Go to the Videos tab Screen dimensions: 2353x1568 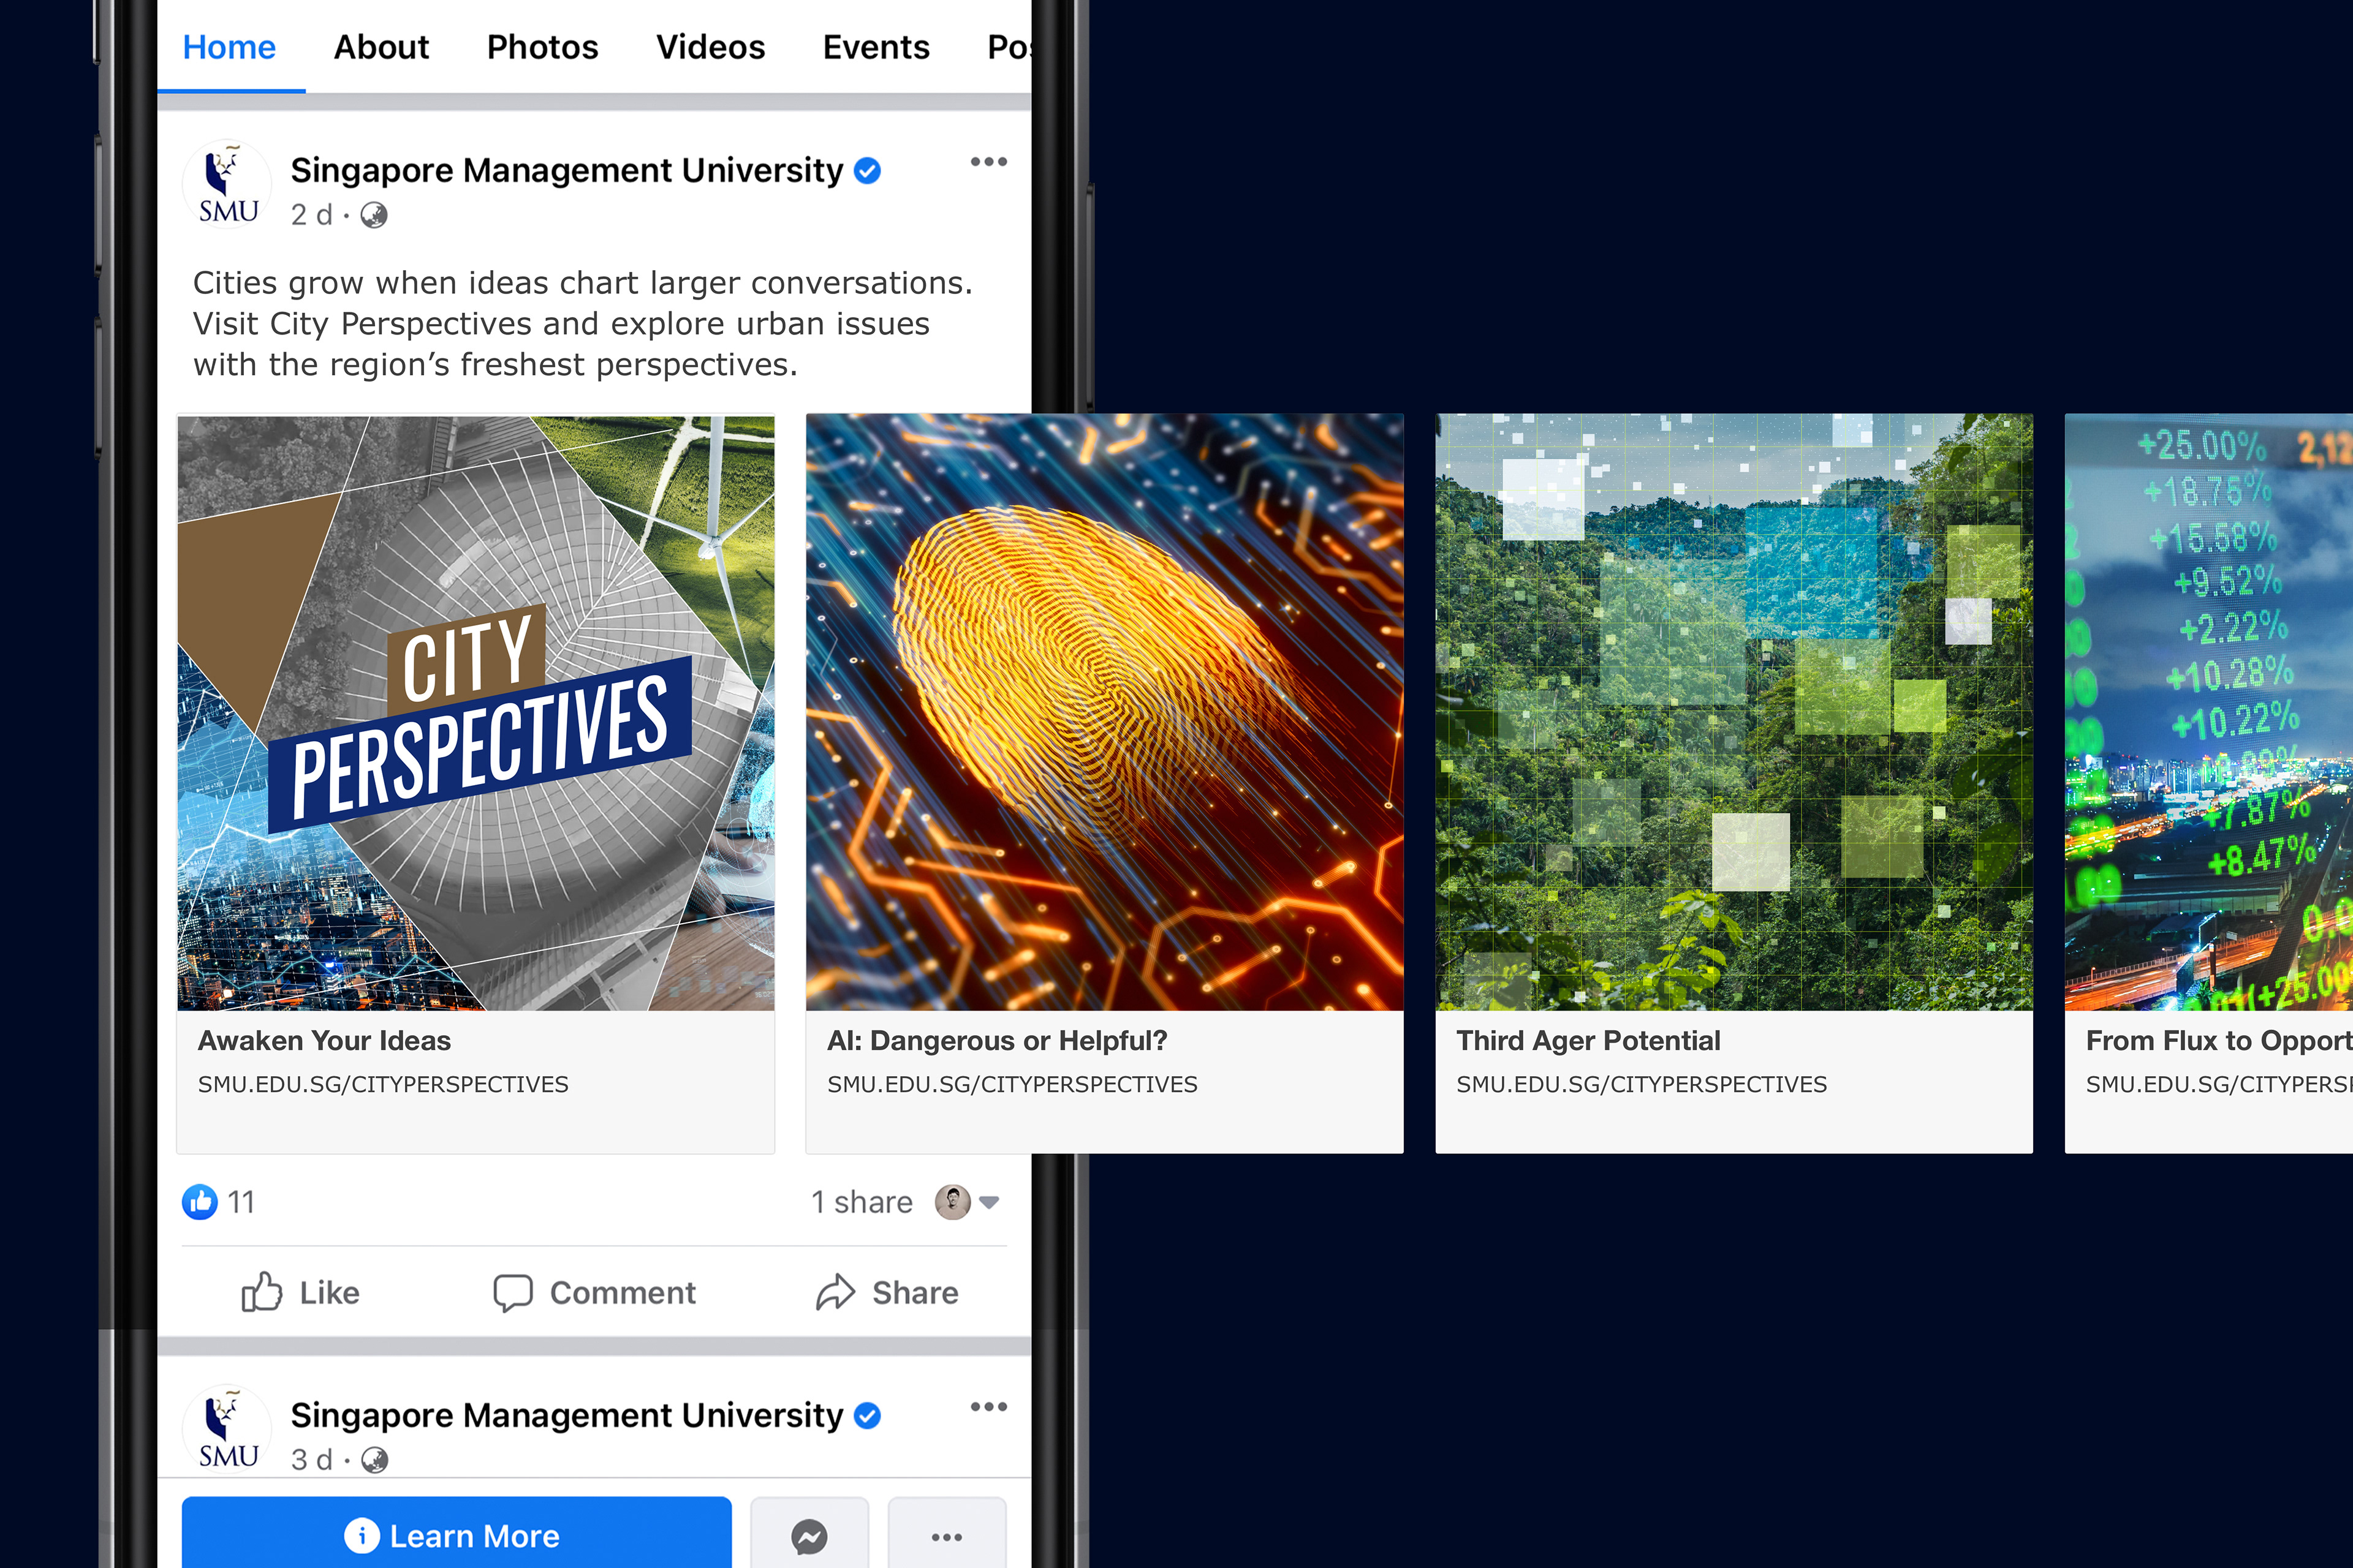(710, 47)
